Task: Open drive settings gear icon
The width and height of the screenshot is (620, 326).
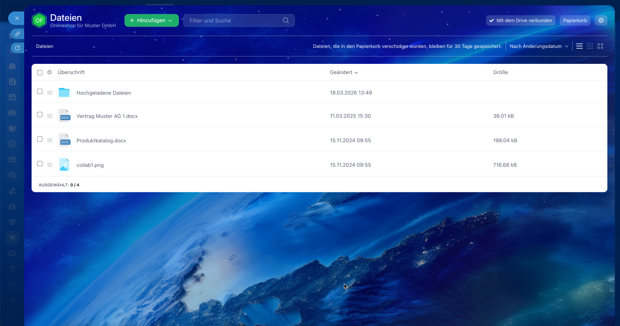Action: coord(601,20)
